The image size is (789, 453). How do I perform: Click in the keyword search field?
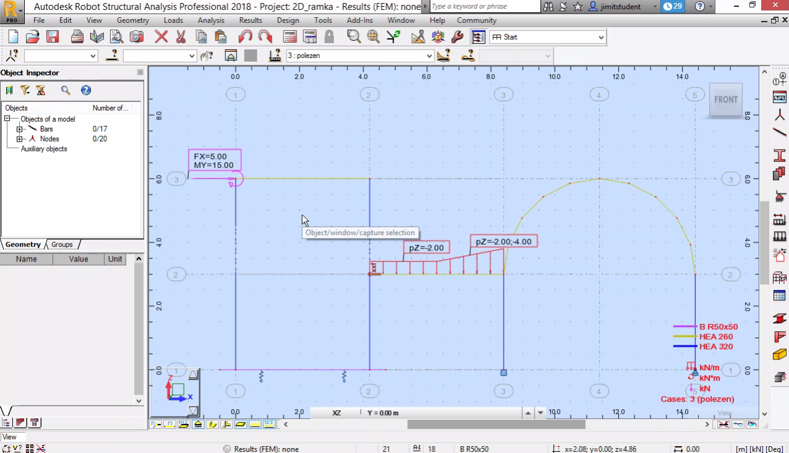(485, 6)
